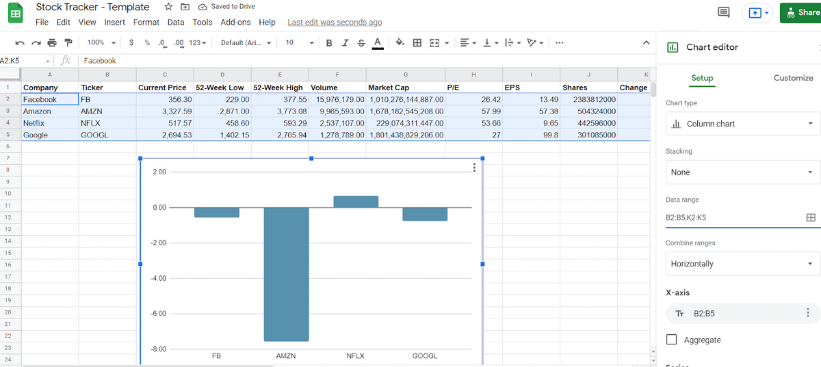Decrease decimal places
The height and width of the screenshot is (367, 821).
[163, 42]
